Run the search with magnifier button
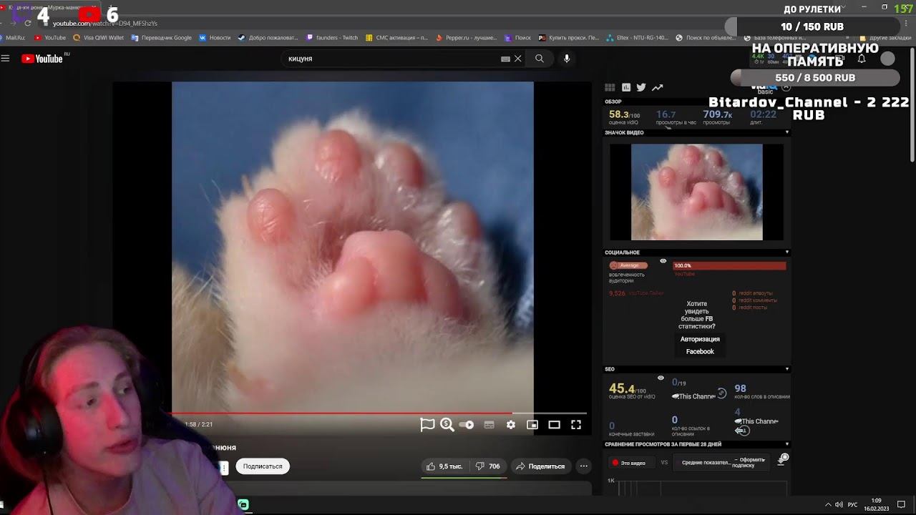916x515 pixels. pos(540,59)
